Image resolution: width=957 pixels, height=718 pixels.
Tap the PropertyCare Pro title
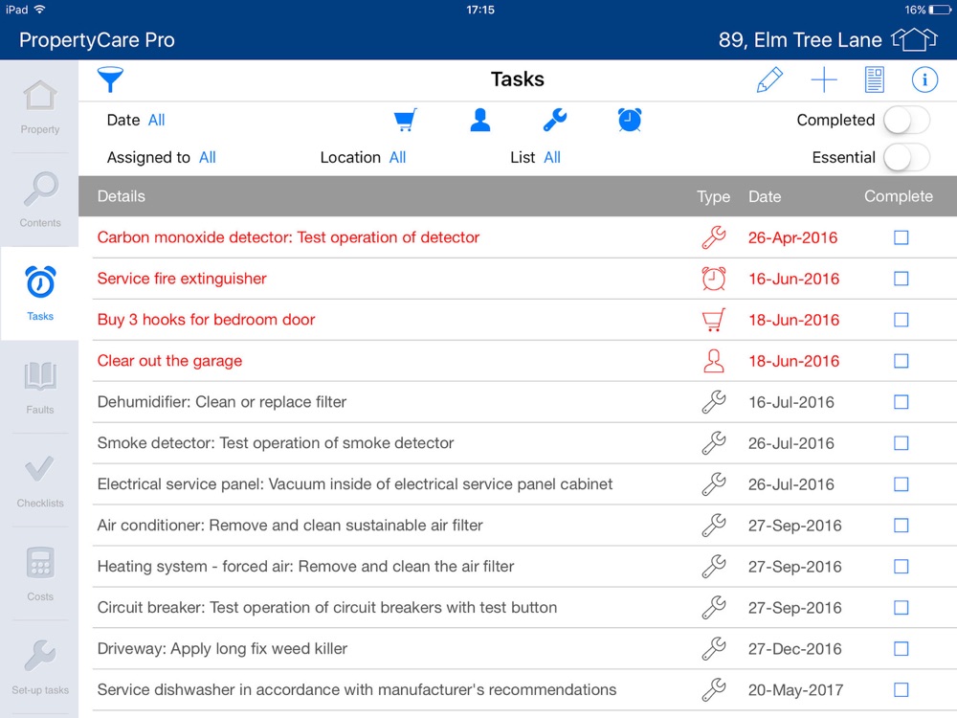[x=97, y=39]
